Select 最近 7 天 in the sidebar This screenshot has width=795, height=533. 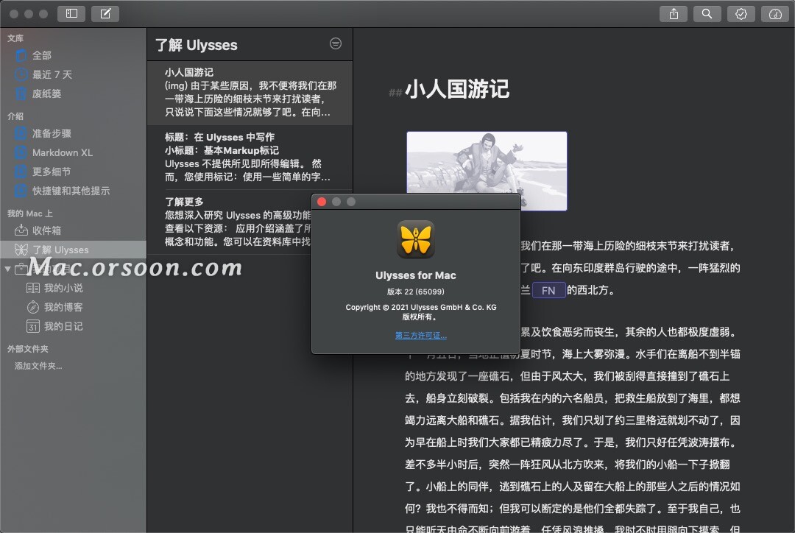[73, 74]
